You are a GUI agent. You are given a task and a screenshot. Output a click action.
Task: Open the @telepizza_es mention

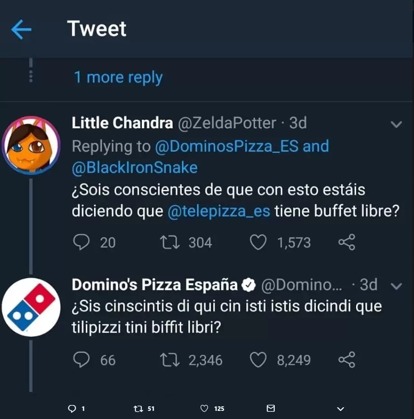[219, 212]
